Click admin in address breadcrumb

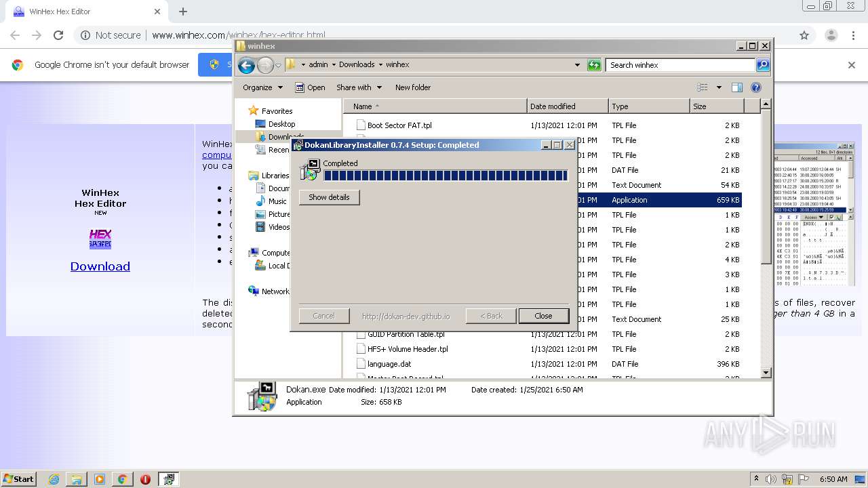click(318, 65)
